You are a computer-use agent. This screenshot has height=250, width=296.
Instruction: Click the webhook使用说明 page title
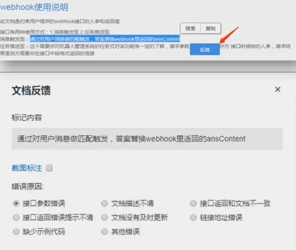[34, 7]
